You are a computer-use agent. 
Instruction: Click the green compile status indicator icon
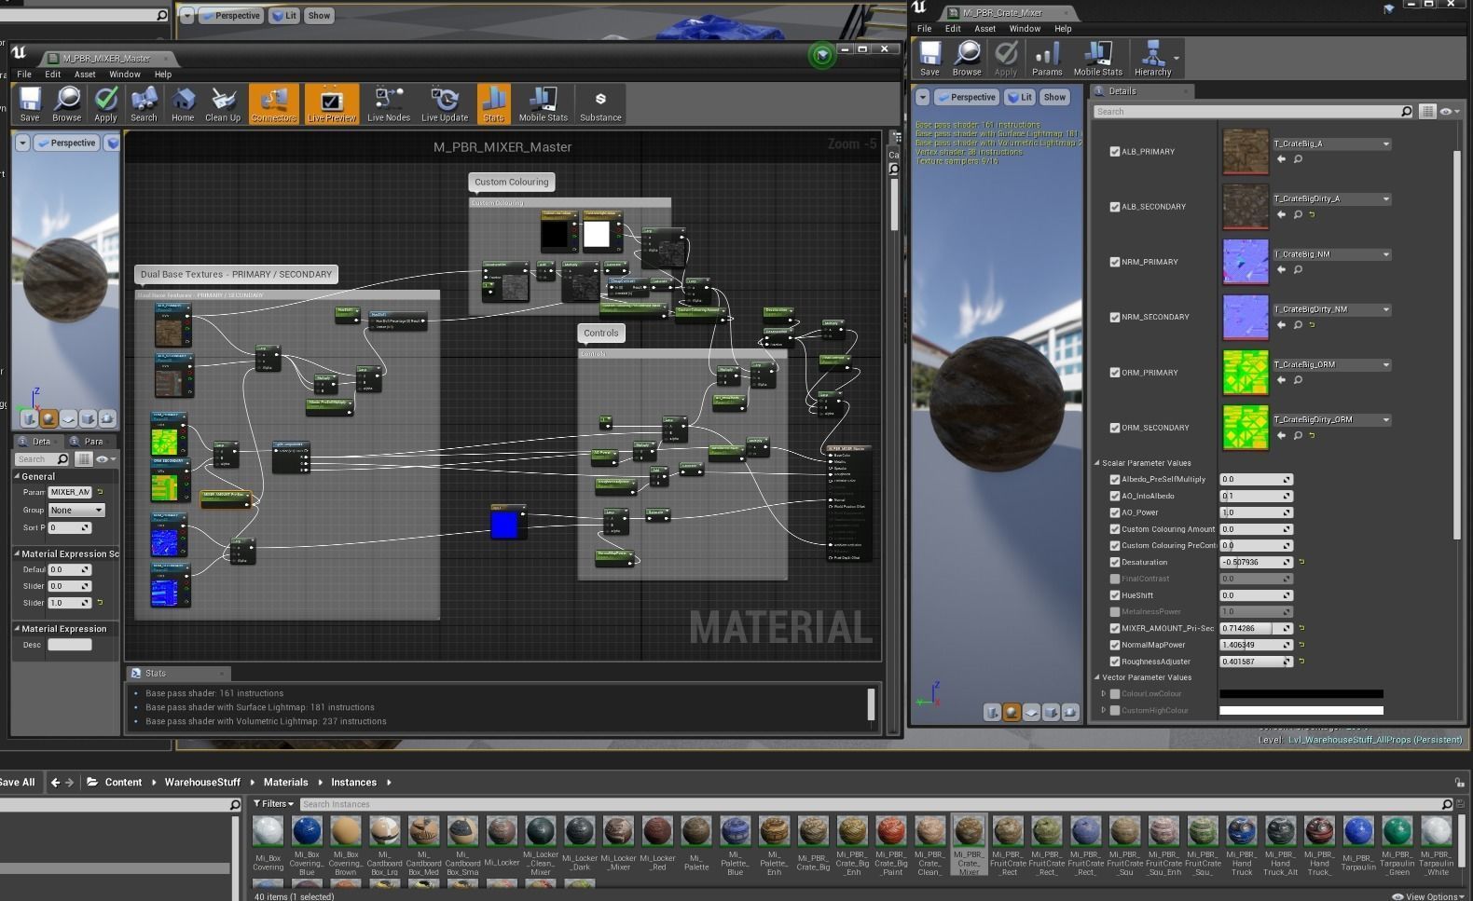[x=821, y=56]
